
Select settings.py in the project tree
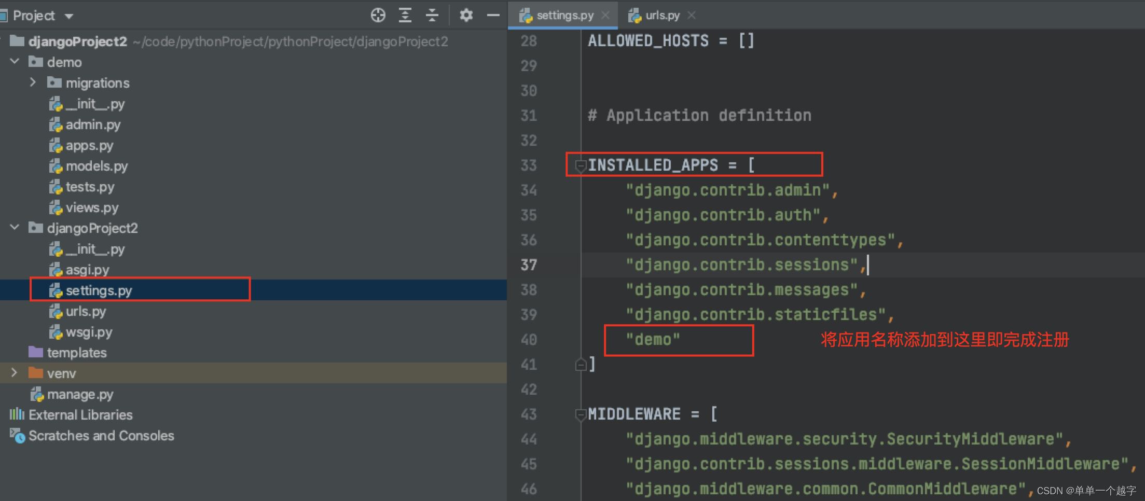point(91,290)
